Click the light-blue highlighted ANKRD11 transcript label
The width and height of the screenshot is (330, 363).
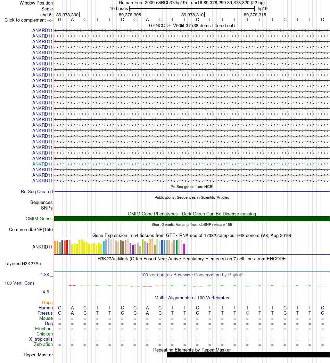point(42,164)
